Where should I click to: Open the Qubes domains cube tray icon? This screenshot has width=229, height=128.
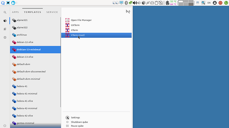[144, 3]
